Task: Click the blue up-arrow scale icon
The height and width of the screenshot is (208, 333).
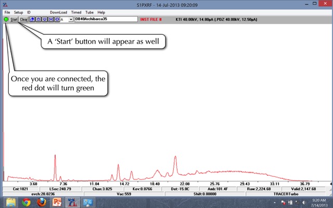Action: pyautogui.click(x=38, y=19)
